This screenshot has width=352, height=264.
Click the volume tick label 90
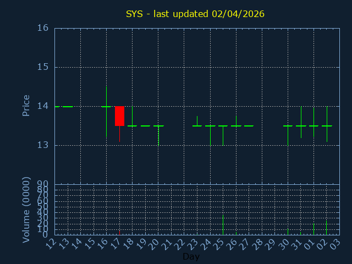click(43, 184)
